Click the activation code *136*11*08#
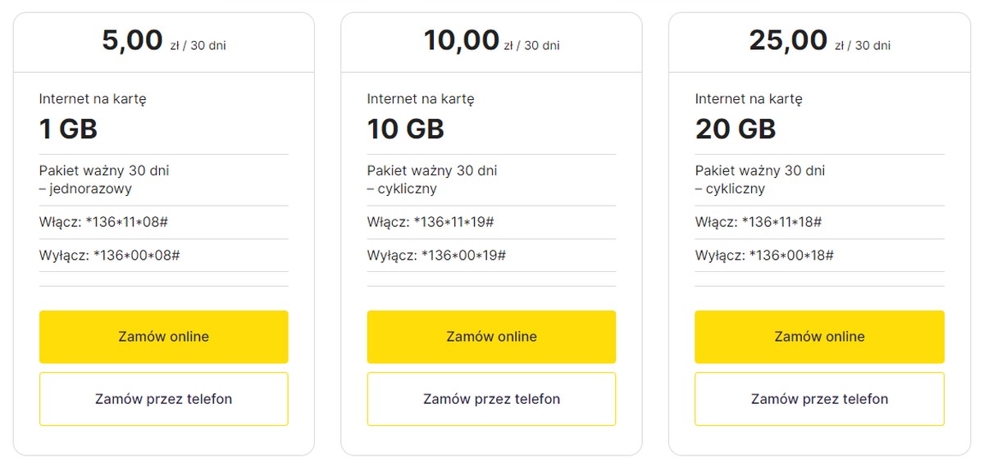This screenshot has width=984, height=467. tap(126, 222)
